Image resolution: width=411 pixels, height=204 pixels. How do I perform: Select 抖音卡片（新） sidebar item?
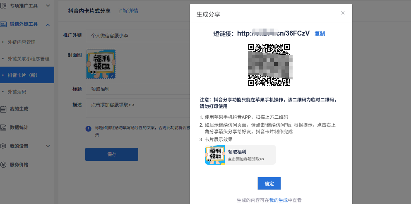(25, 75)
